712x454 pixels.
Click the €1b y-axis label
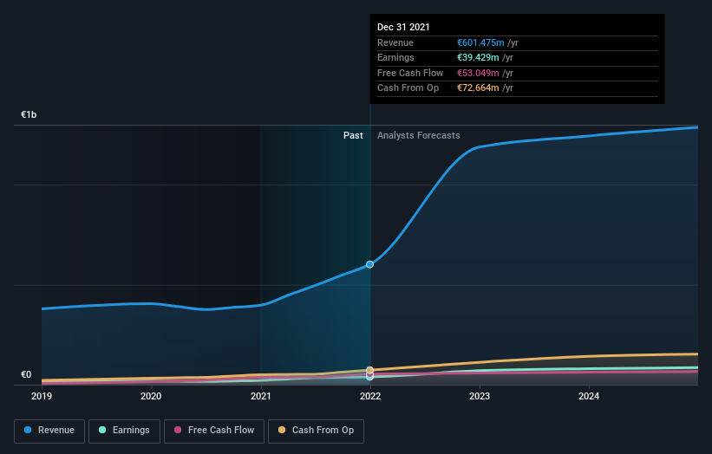tap(29, 114)
